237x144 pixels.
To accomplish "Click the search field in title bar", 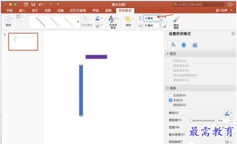I will coord(198,5).
